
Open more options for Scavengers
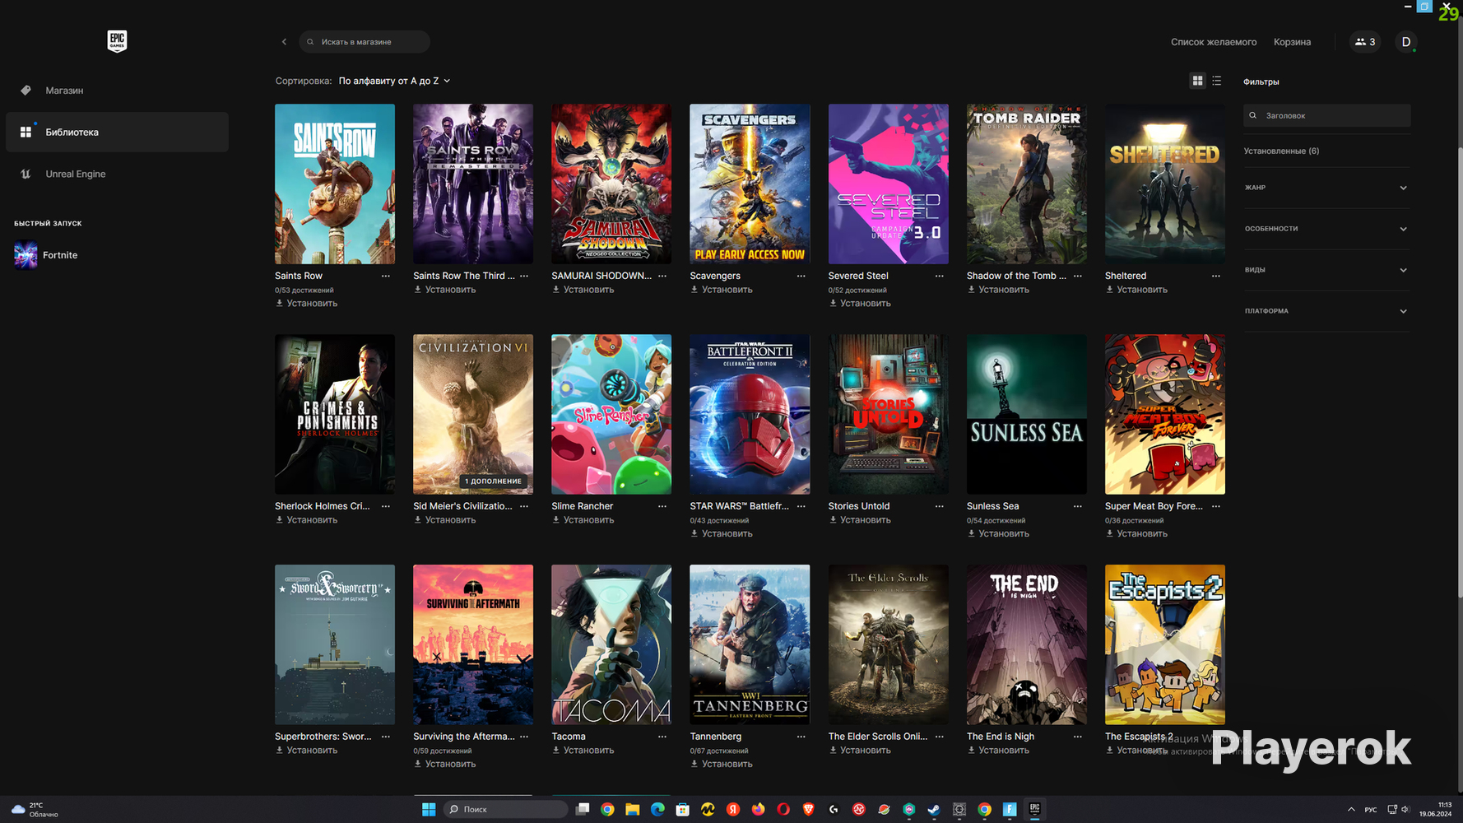[801, 276]
